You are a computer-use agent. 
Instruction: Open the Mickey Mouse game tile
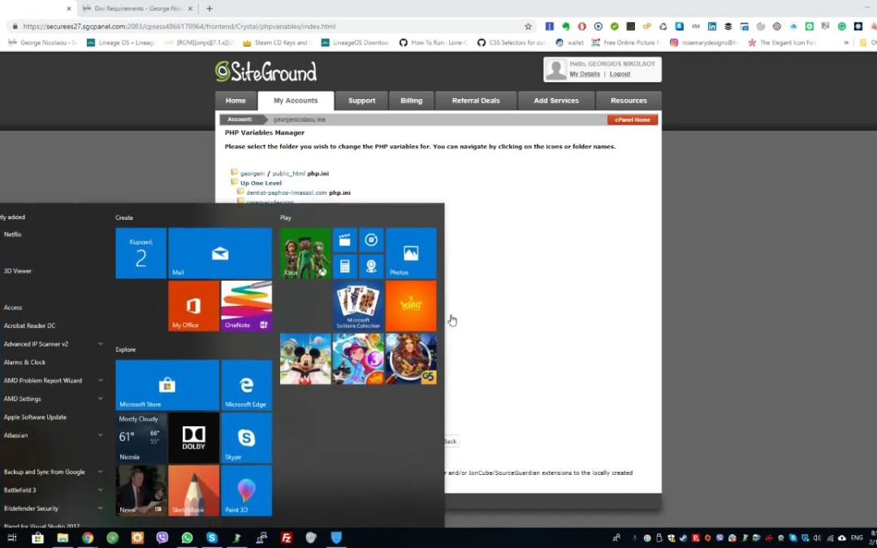(305, 359)
